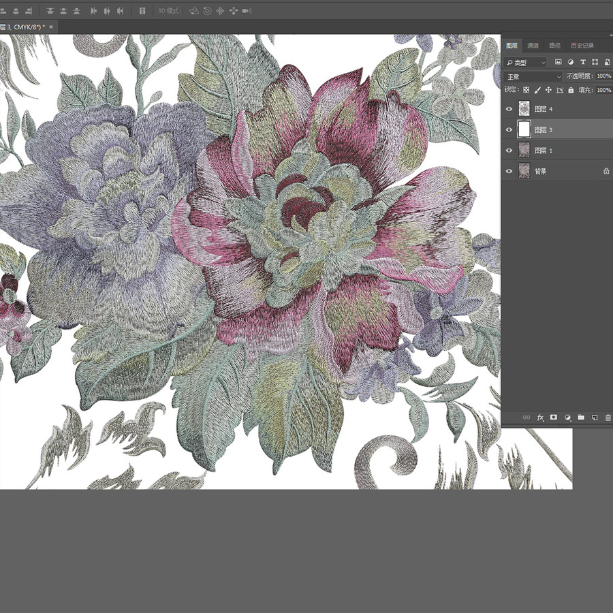The height and width of the screenshot is (613, 613).
Task: Create a new layer
Action: tap(595, 418)
